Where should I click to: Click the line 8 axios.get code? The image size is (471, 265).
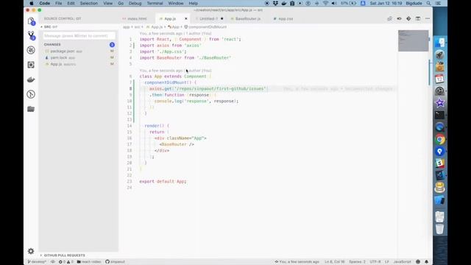click(x=208, y=88)
